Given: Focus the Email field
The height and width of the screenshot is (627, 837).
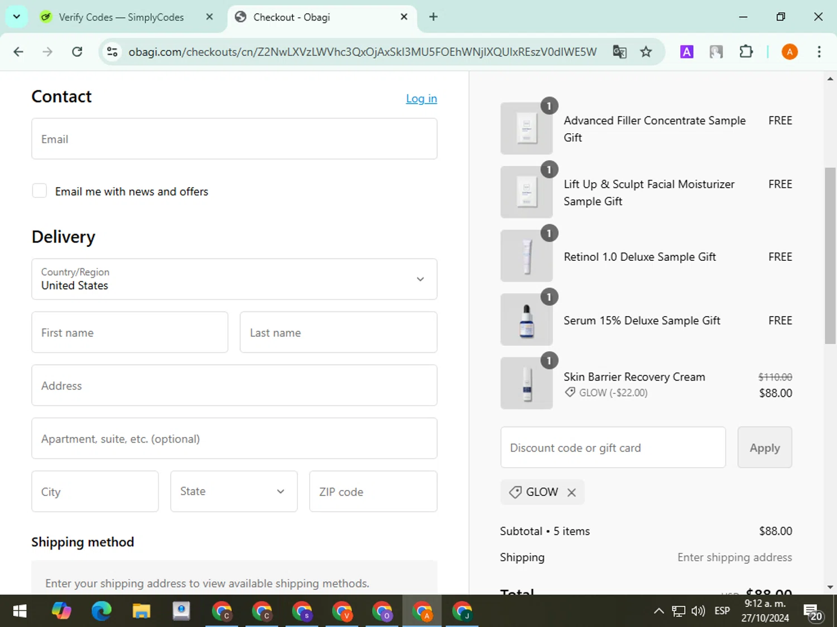Looking at the screenshot, I should 234,139.
